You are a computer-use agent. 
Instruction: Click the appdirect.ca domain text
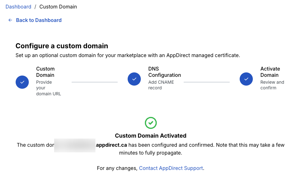pos(111,145)
